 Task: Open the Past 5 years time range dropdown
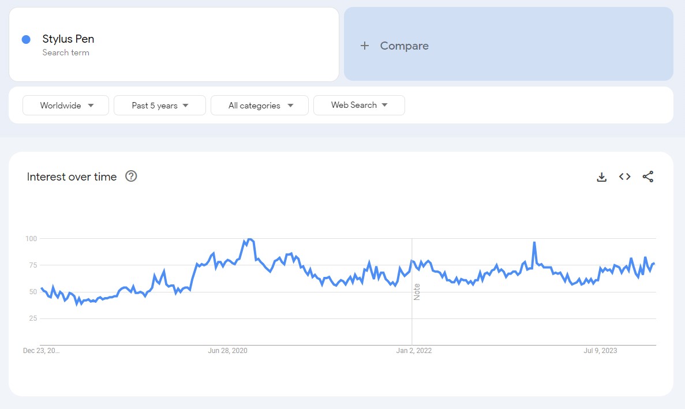160,106
